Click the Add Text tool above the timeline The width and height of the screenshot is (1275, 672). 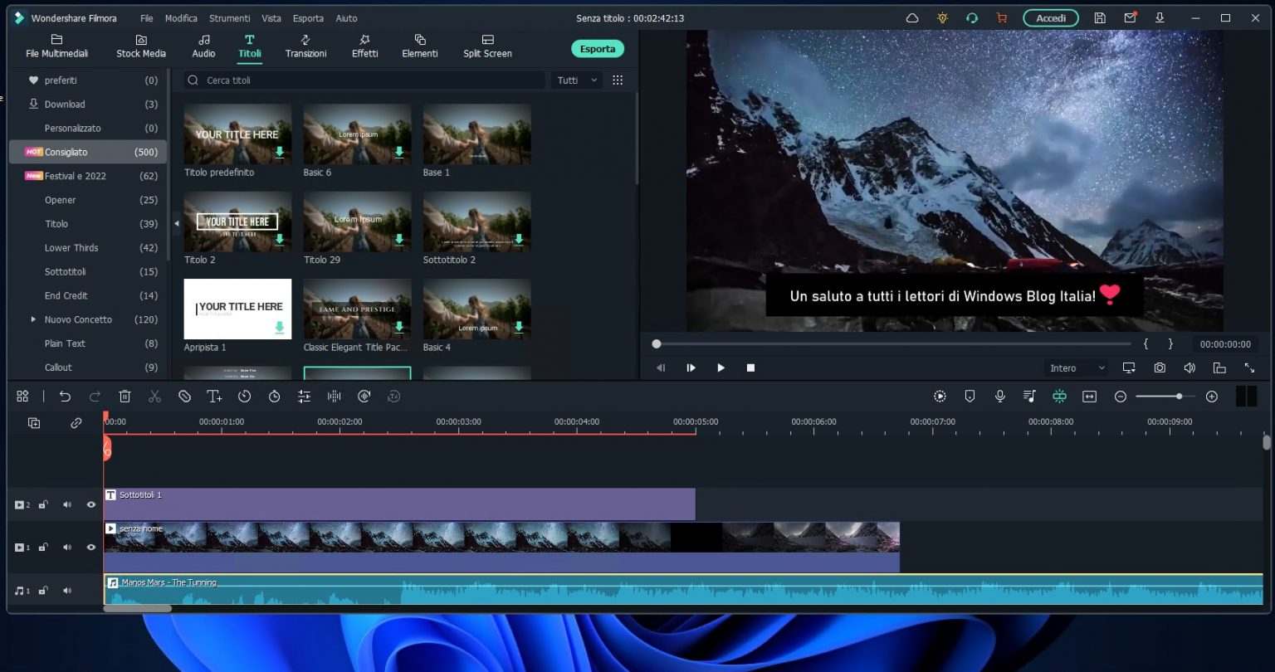pos(215,396)
